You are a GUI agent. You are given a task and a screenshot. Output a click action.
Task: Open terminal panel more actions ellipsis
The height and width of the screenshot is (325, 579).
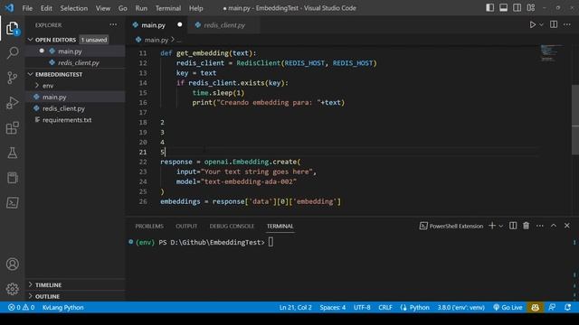[x=540, y=226]
